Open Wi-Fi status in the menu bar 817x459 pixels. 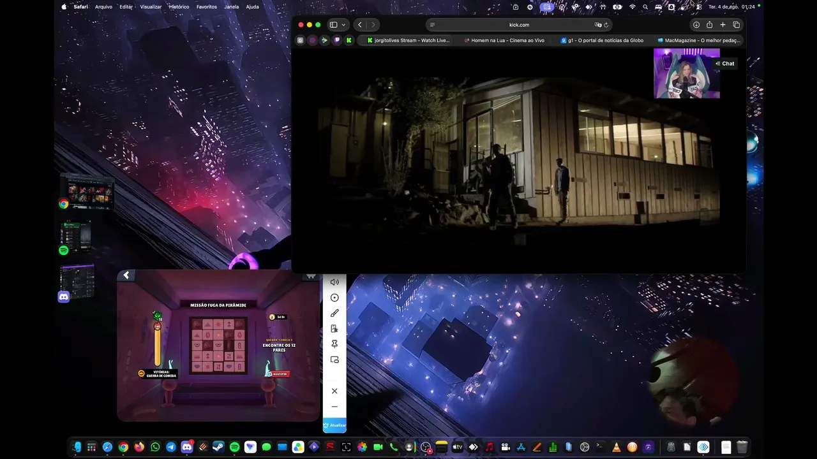[x=633, y=6]
